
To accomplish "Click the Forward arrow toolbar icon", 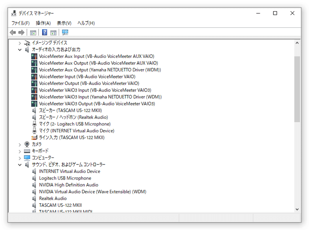I will pyautogui.click(x=21, y=32).
